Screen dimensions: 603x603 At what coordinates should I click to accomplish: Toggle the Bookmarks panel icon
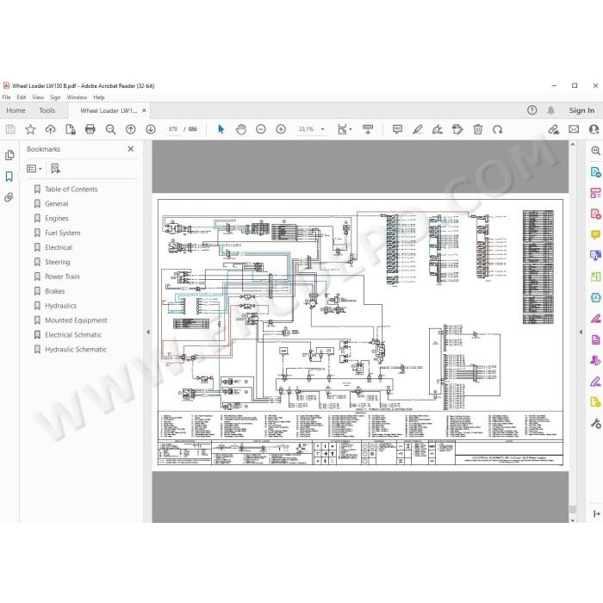[9, 177]
